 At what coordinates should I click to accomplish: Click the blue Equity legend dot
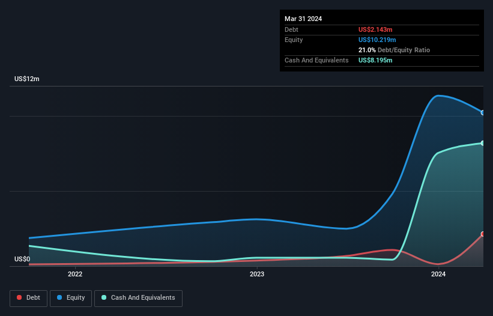[x=59, y=297]
